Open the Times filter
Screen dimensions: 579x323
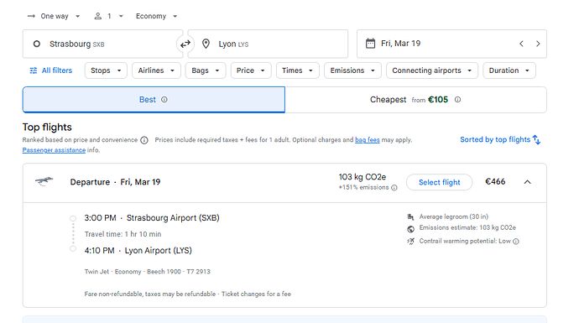point(298,70)
